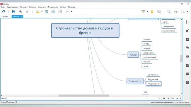Save the mind map with floppy icon
191x107 pixels.
[13, 12]
